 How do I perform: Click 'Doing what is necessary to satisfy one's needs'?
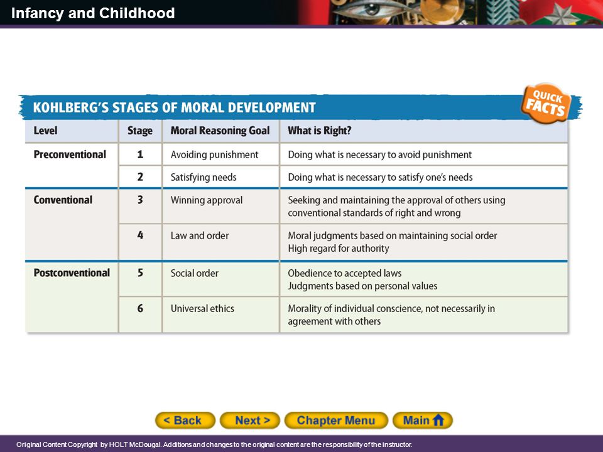pyautogui.click(x=380, y=177)
